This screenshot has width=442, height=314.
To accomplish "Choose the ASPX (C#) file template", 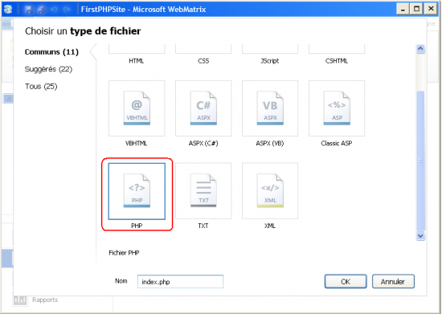I will pos(203,108).
